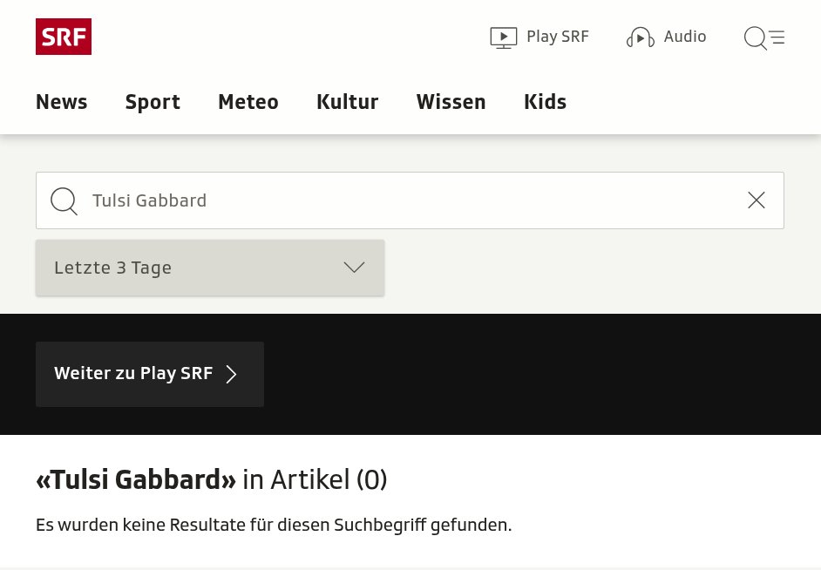Open the search and menu icon
This screenshot has width=821, height=570.
(x=764, y=37)
